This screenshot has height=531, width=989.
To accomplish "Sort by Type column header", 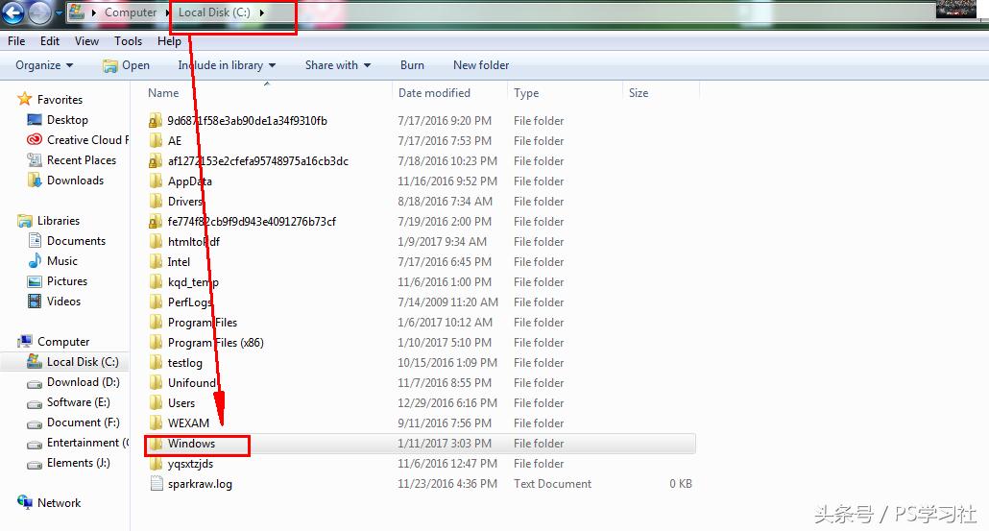I will click(x=526, y=93).
